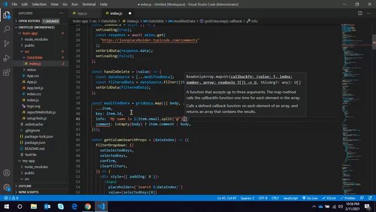Open App.css in the explorer

point(33,76)
